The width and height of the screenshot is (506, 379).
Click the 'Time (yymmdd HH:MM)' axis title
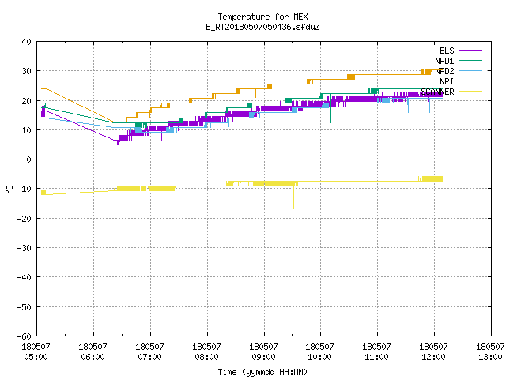[262, 372]
